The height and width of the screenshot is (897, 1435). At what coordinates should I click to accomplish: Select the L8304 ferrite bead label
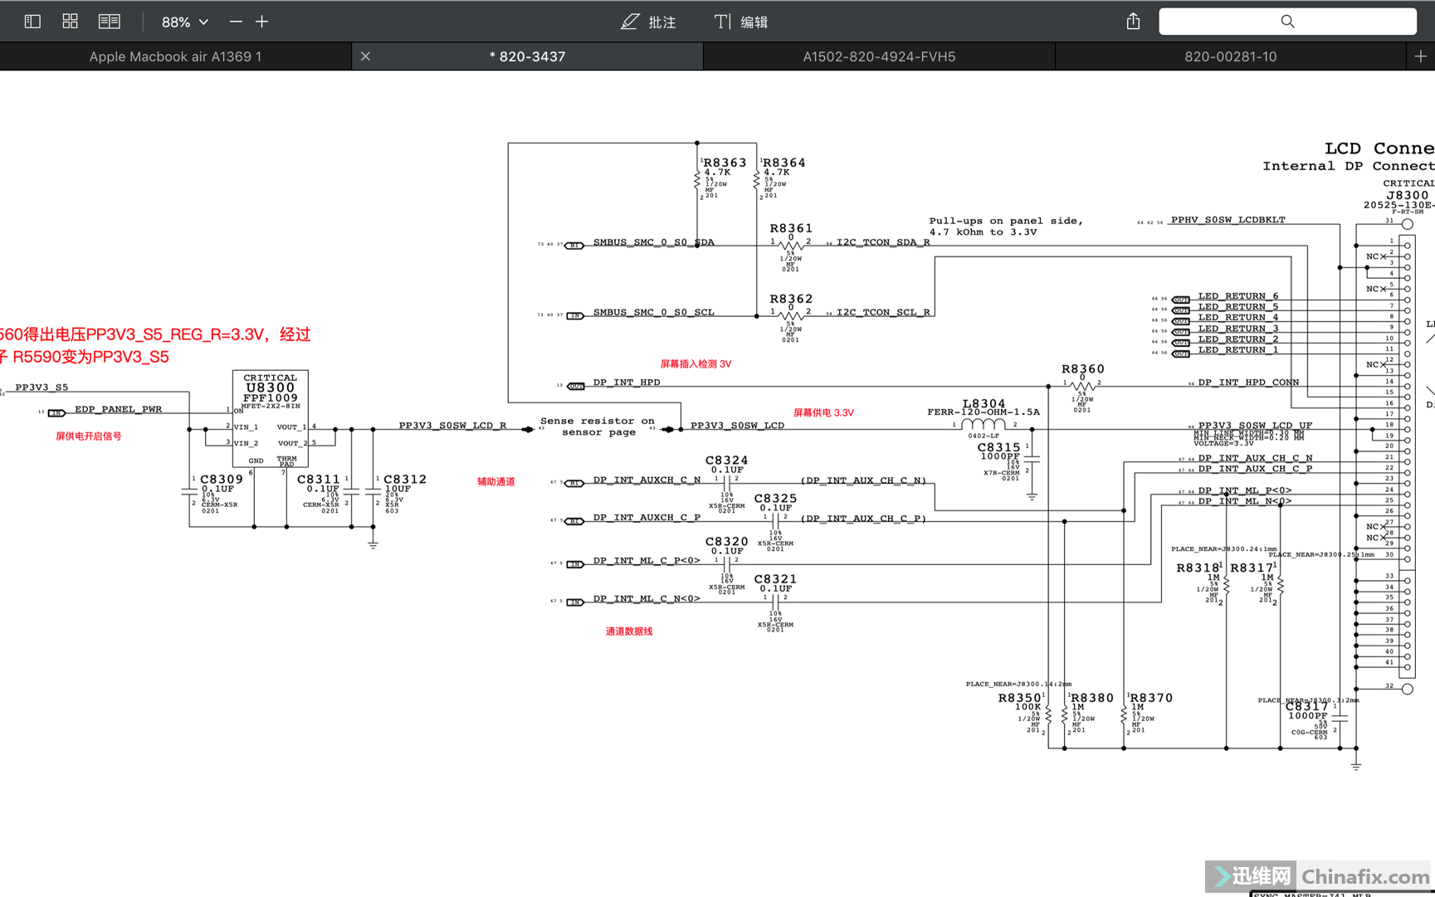tap(984, 403)
